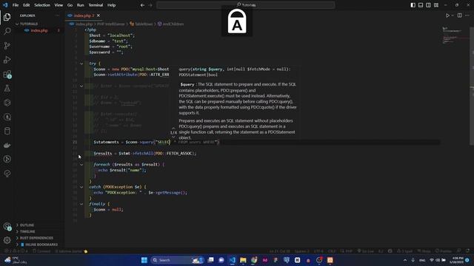Toggle the Primary Side Bar
The width and height of the screenshot is (474, 266).
click(x=413, y=5)
